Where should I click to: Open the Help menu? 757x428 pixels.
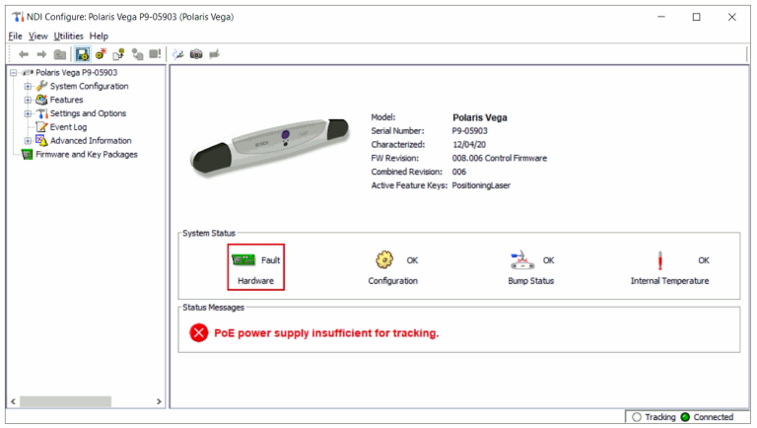tap(99, 36)
